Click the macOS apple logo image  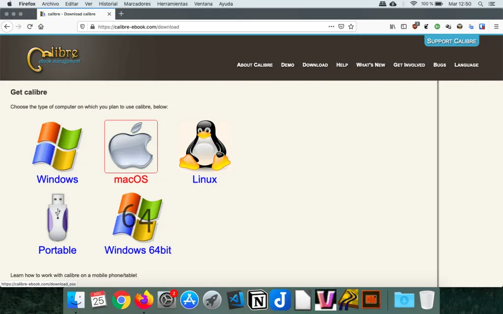click(131, 146)
